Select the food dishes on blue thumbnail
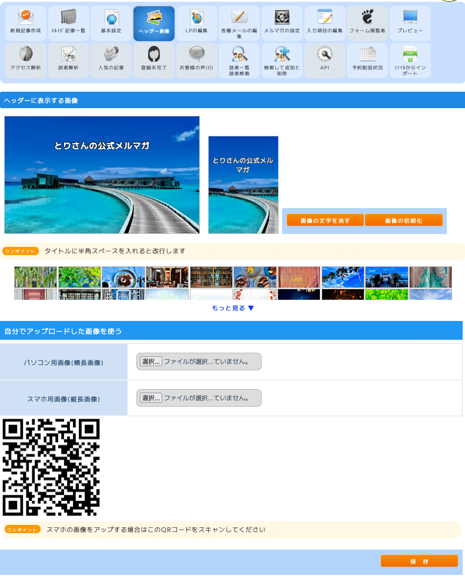This screenshot has width=465, height=579. 255,277
